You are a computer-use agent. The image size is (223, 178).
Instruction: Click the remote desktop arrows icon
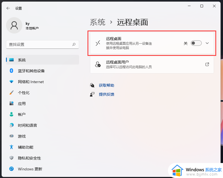click(x=98, y=43)
